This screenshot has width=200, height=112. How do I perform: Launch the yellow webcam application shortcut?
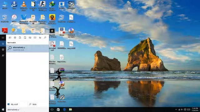click(x=52, y=19)
